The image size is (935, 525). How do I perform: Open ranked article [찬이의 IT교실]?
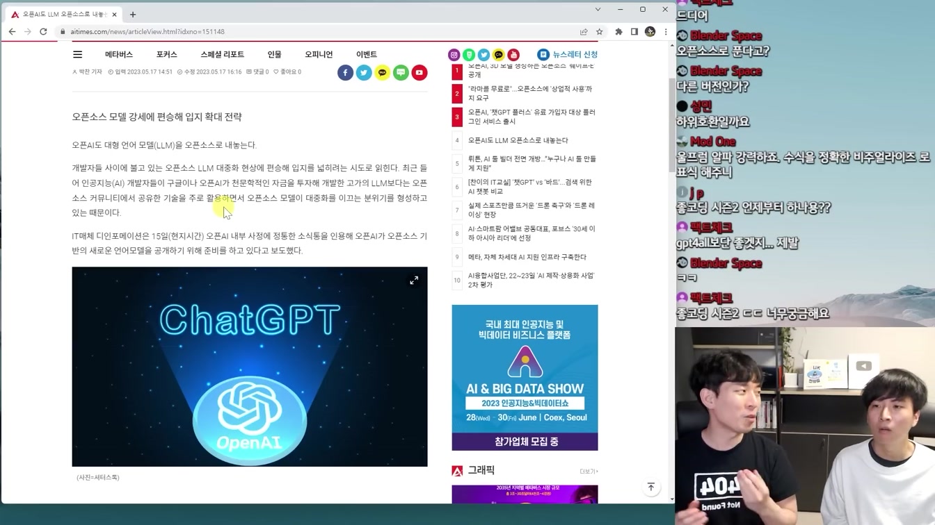coord(530,187)
